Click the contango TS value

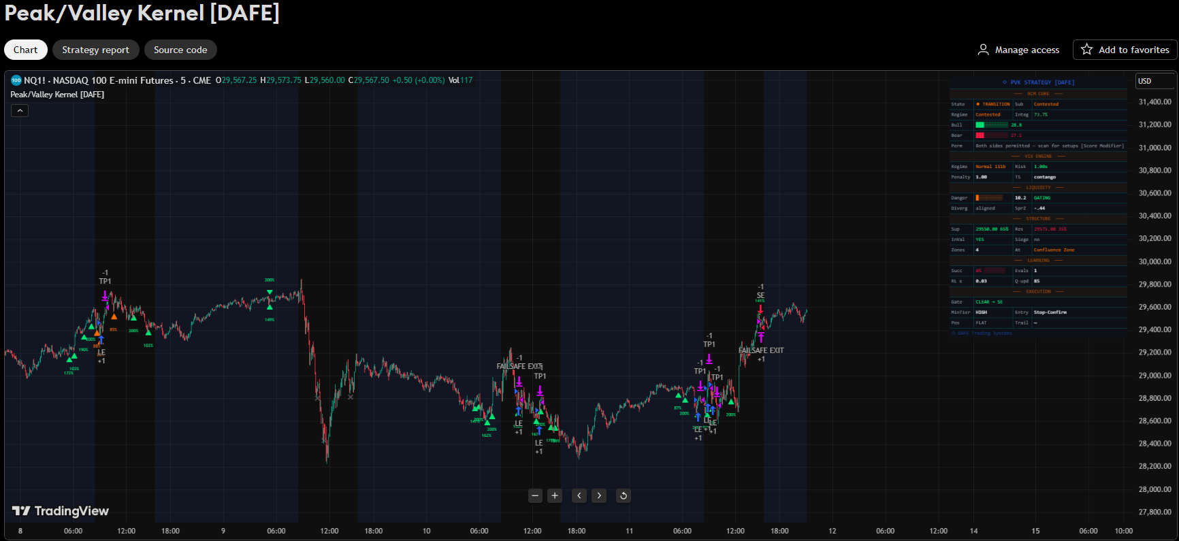1045,177
